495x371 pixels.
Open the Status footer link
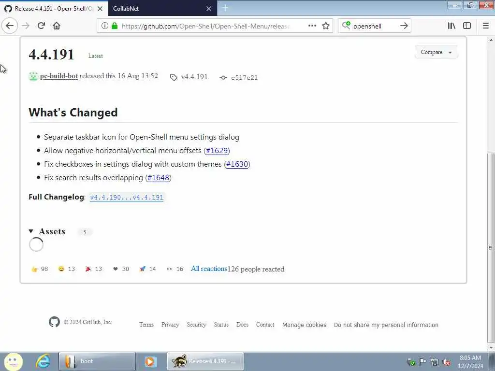coord(221,325)
